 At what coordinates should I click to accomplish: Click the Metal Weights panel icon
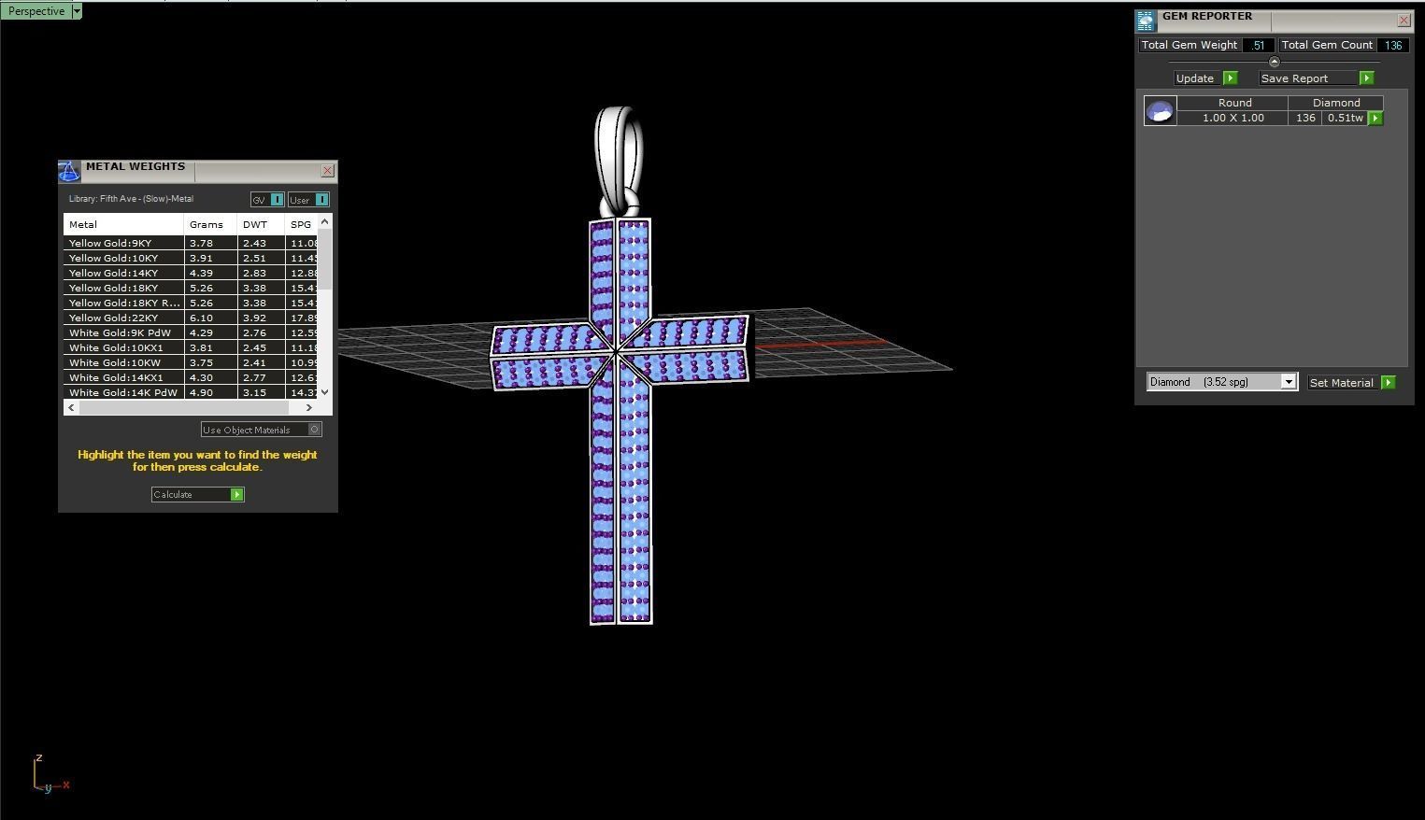click(69, 171)
